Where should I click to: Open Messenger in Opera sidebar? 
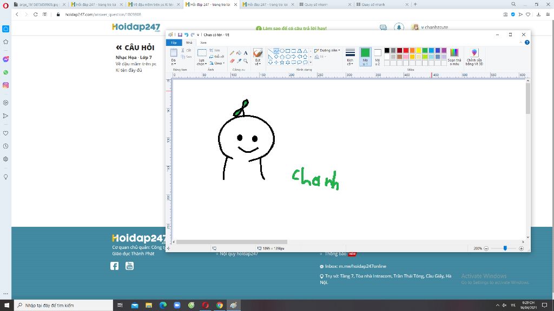pos(5,59)
